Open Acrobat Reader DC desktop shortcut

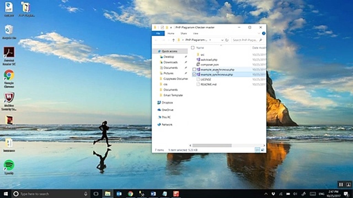pyautogui.click(x=9, y=56)
